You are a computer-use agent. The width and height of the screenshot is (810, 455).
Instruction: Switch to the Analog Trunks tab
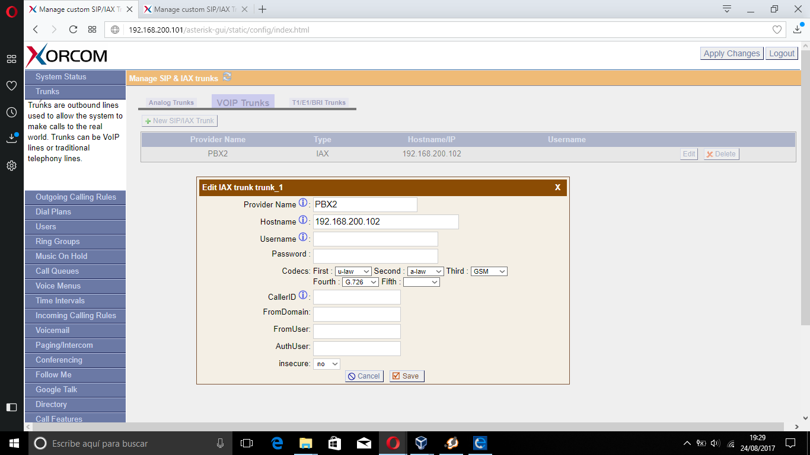[x=171, y=102]
